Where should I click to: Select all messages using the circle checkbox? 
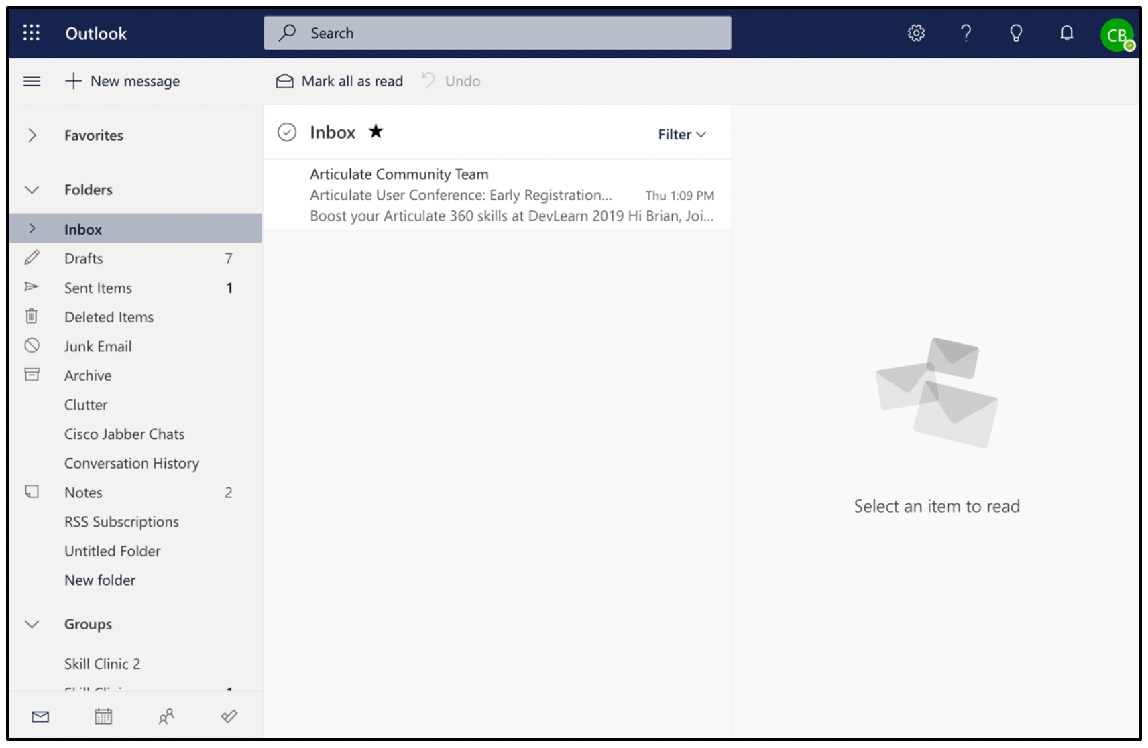[x=287, y=132]
